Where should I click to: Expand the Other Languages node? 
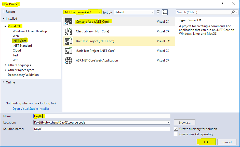pyautogui.click(x=6, y=65)
